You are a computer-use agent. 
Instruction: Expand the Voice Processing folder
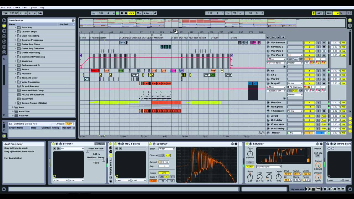15,82
